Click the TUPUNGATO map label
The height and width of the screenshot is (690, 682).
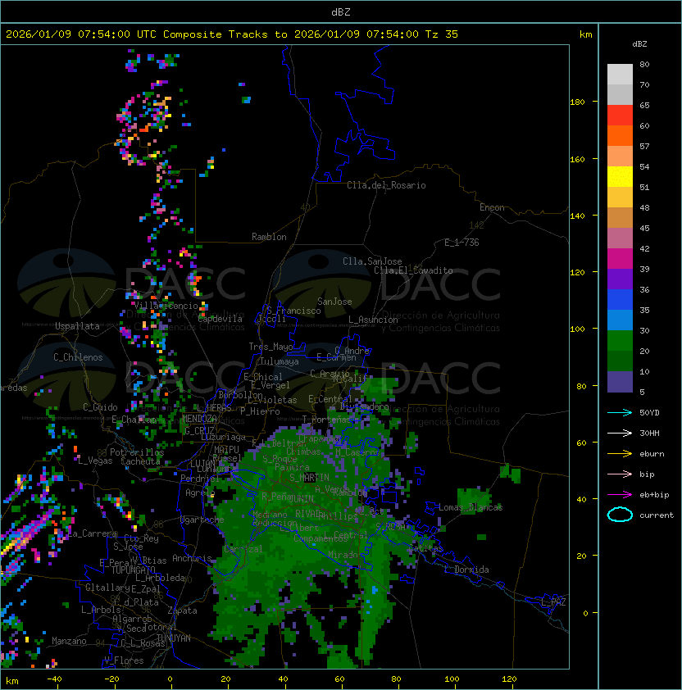coord(133,570)
